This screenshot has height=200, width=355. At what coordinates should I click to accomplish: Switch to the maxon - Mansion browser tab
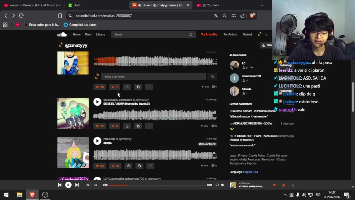pyautogui.click(x=33, y=5)
